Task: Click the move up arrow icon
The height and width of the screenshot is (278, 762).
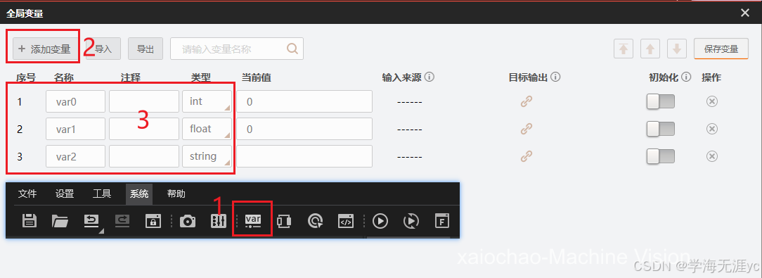Action: (x=650, y=49)
